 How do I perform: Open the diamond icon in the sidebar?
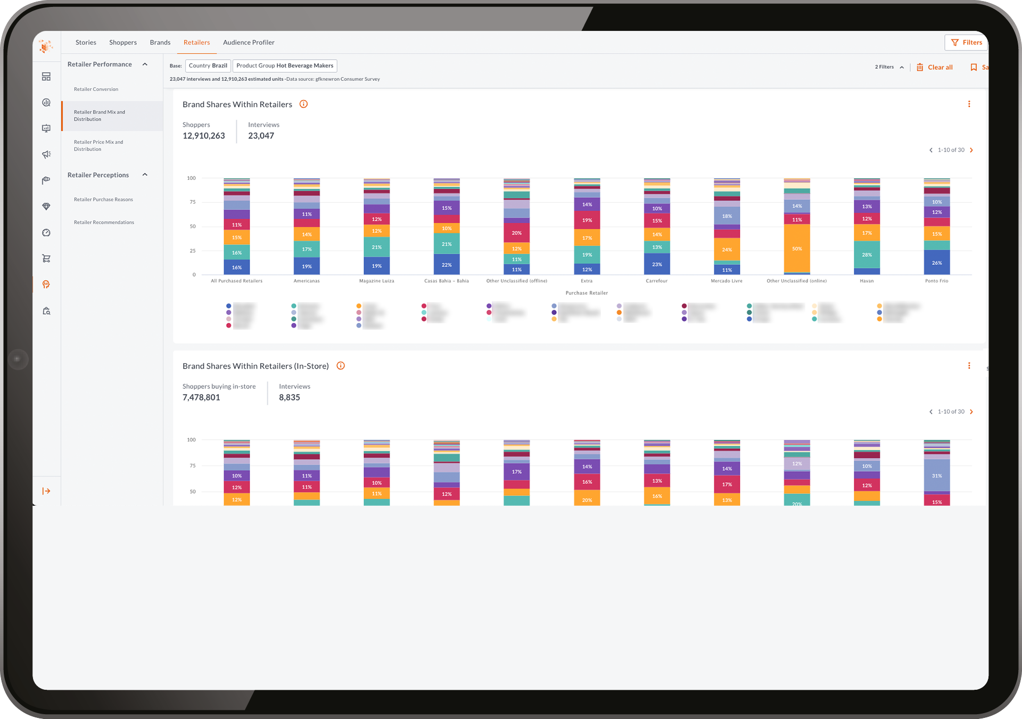[46, 206]
